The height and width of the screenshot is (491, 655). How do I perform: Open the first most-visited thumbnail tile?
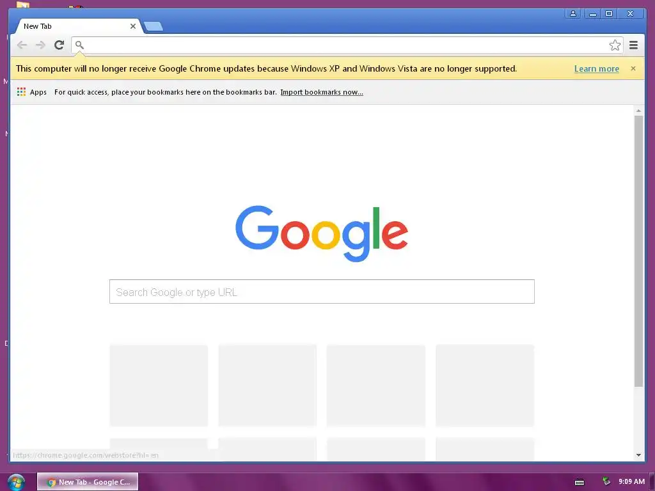[159, 386]
